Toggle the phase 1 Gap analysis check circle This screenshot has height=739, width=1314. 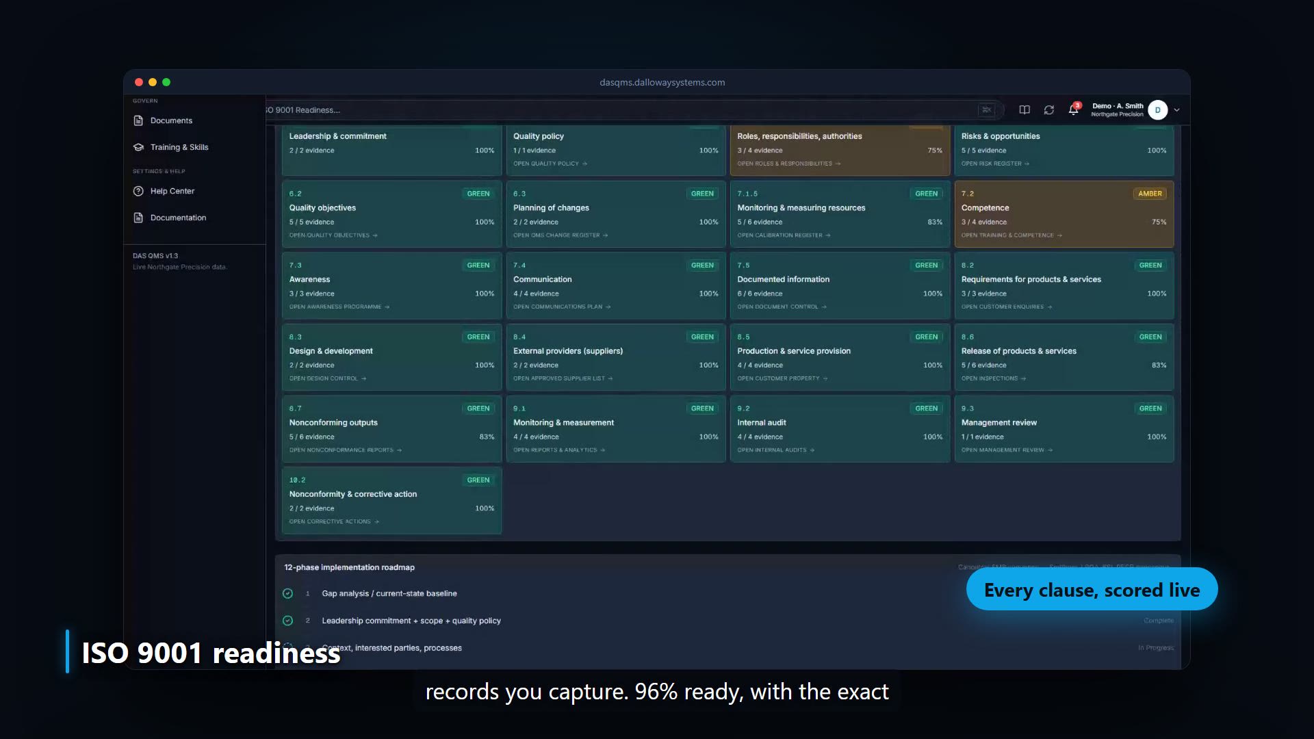point(288,593)
